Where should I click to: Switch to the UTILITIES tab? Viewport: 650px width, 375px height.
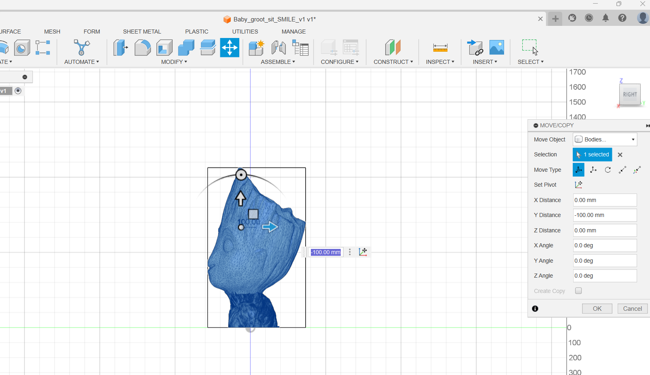point(245,32)
